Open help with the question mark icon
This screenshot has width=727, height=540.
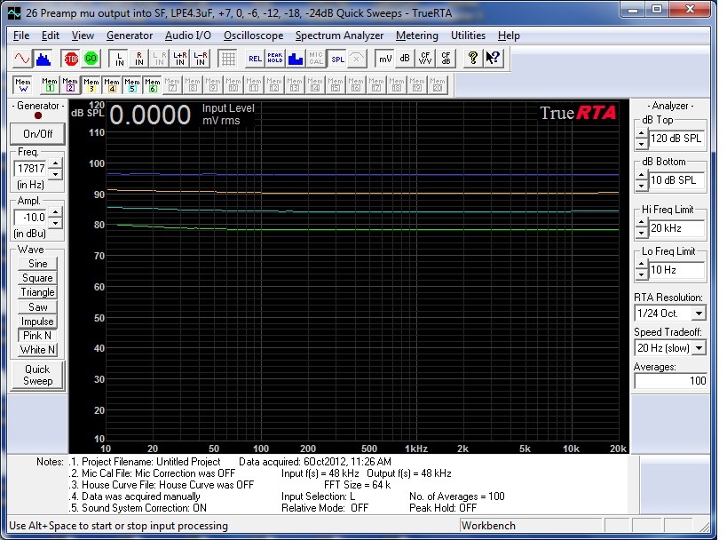pos(473,59)
